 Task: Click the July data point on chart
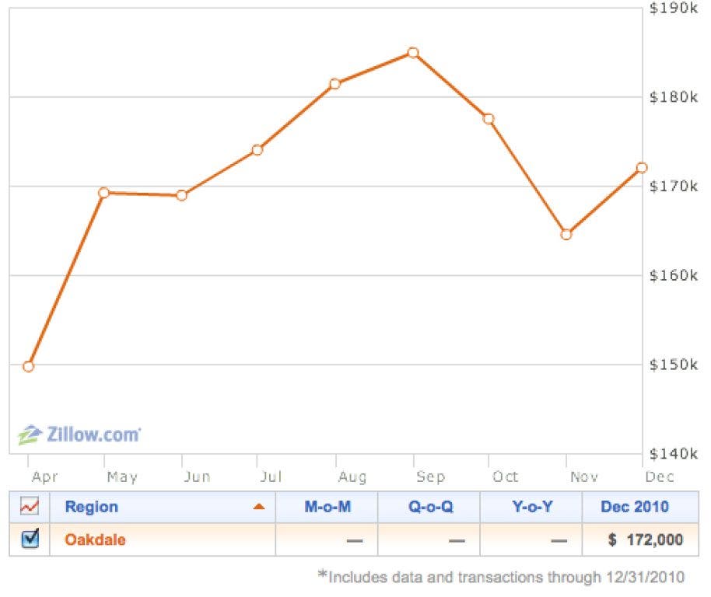tap(257, 149)
